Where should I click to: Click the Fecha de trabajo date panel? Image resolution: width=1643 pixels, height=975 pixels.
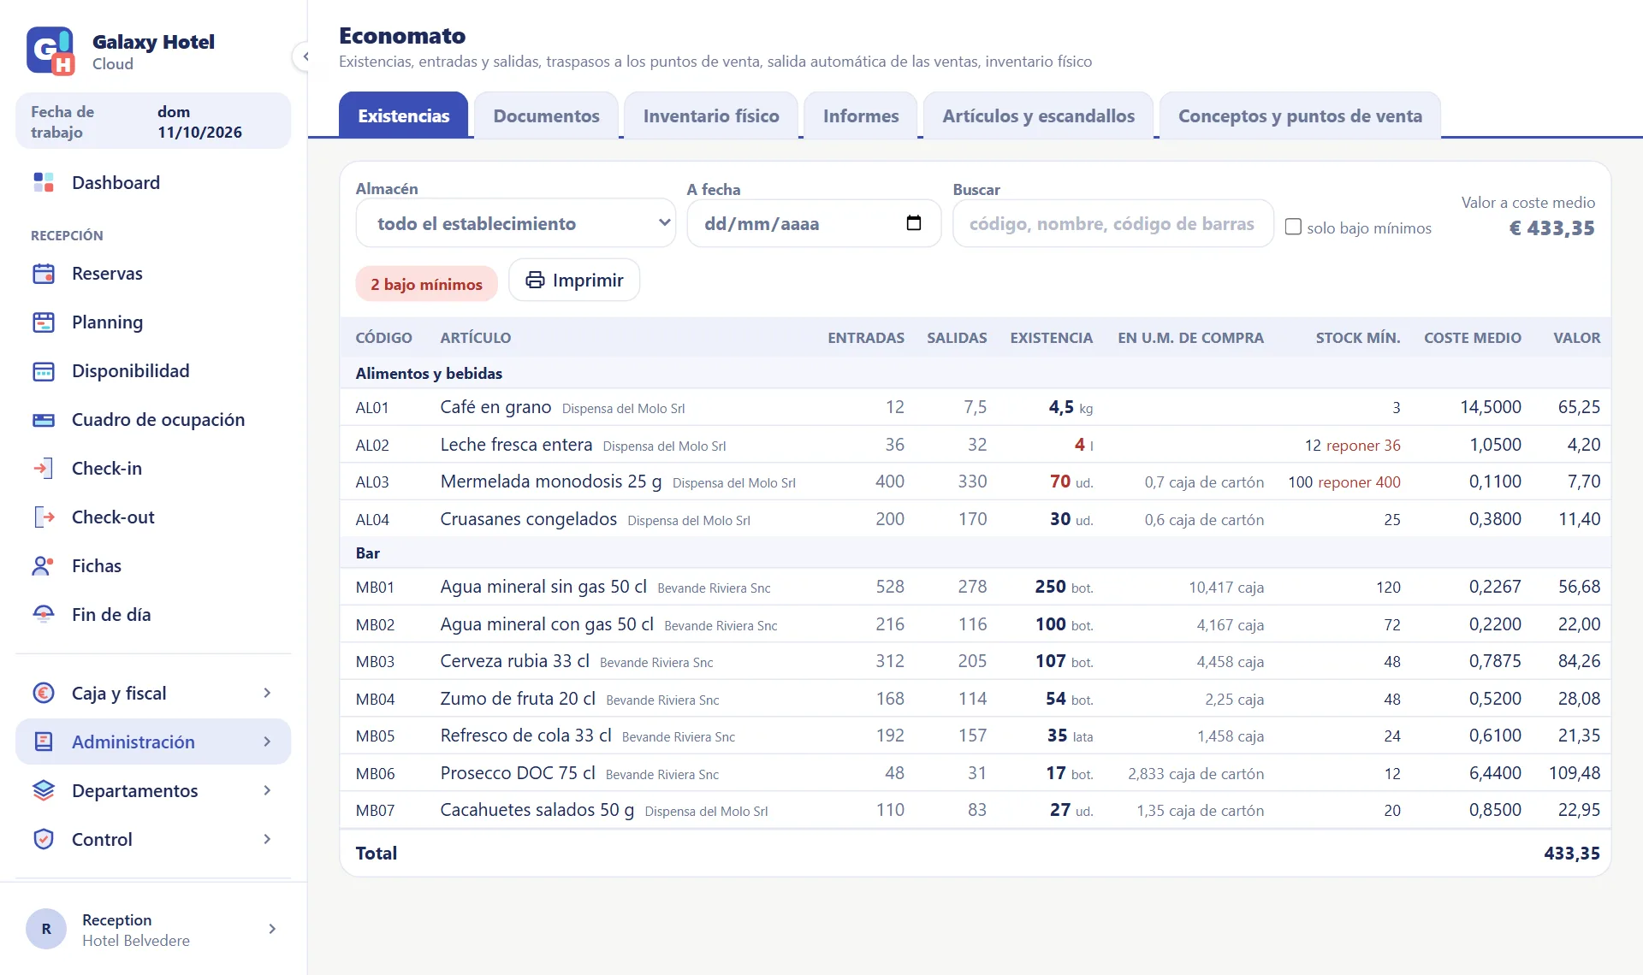pos(153,121)
